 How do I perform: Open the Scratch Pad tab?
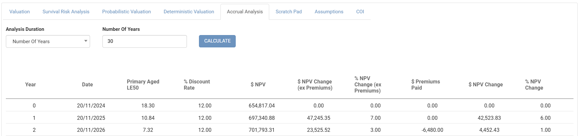pyautogui.click(x=288, y=12)
